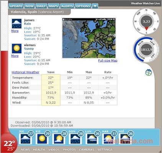Switch to the DAILY tab
This screenshot has height=153, width=162.
(41, 6)
